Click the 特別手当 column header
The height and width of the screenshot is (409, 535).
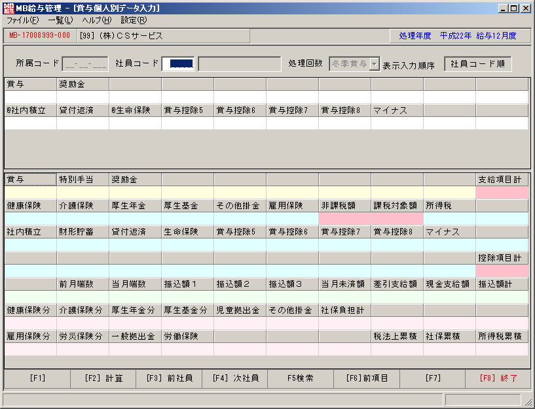(x=83, y=180)
